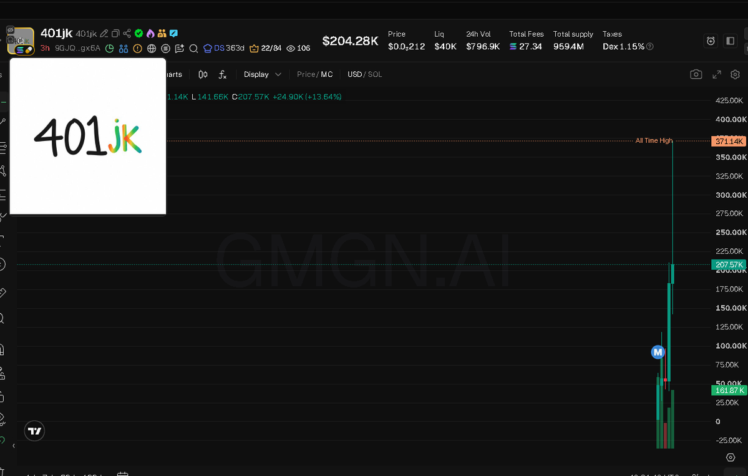This screenshot has width=748, height=476.
Task: Collapse the drawing toolbar with left chevron
Action: point(13,446)
